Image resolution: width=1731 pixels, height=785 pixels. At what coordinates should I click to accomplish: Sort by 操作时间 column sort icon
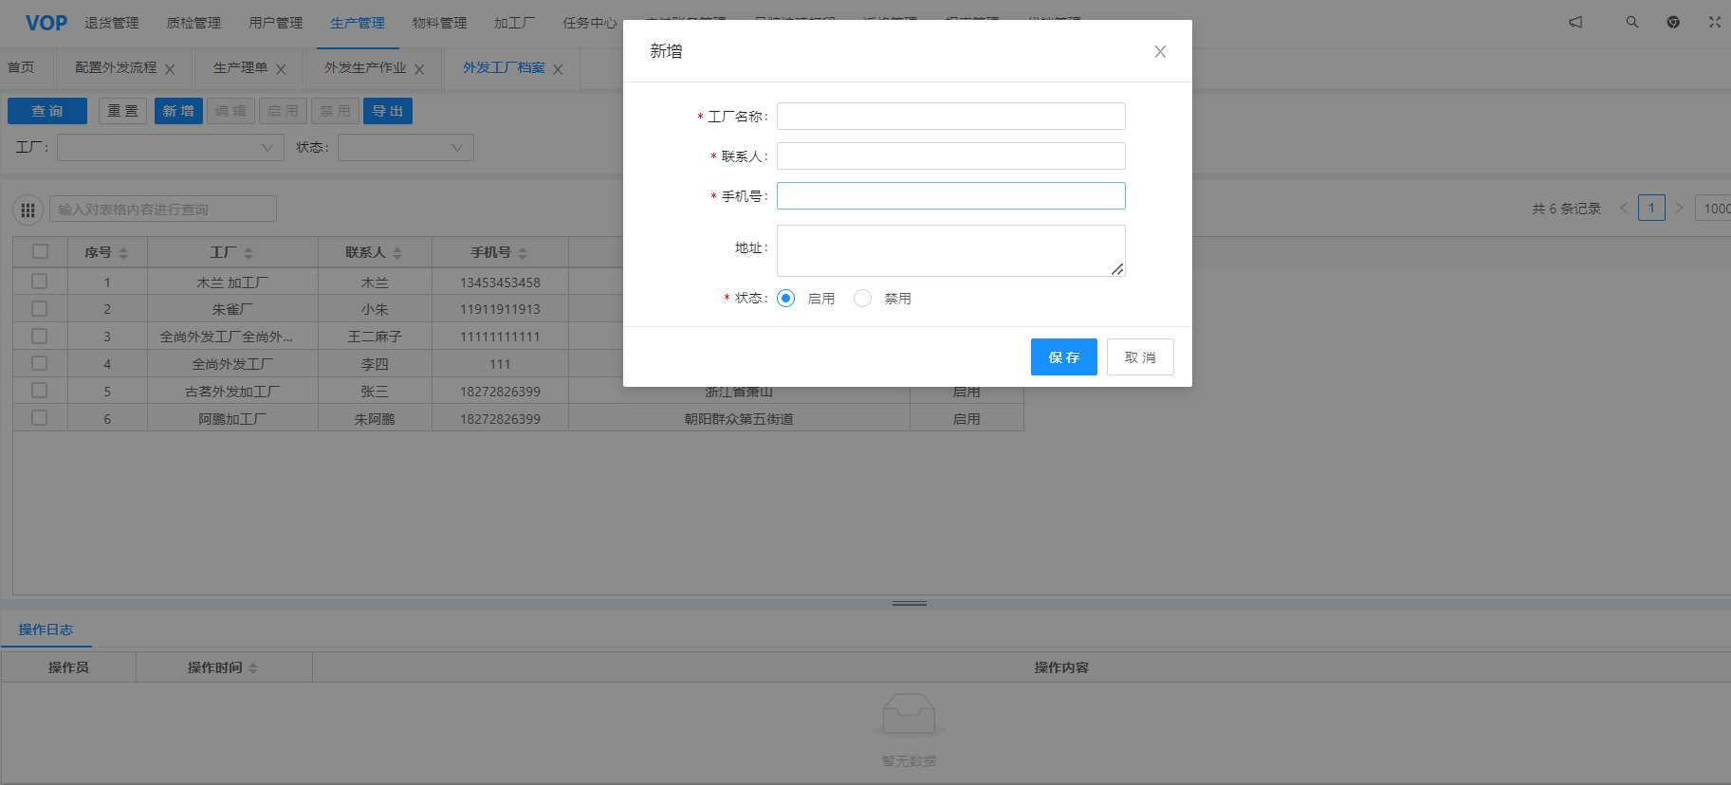253,668
